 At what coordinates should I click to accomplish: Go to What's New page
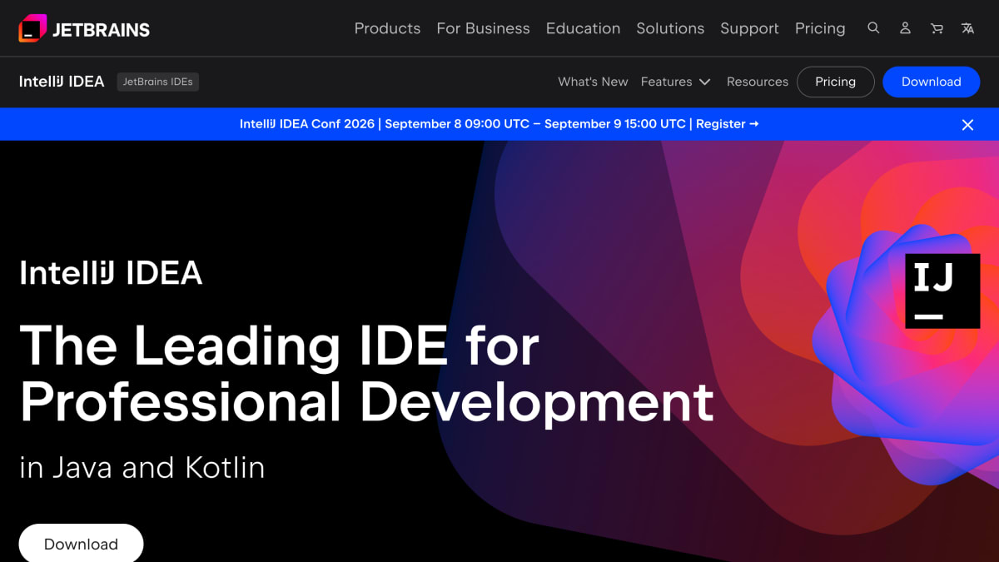tap(593, 82)
